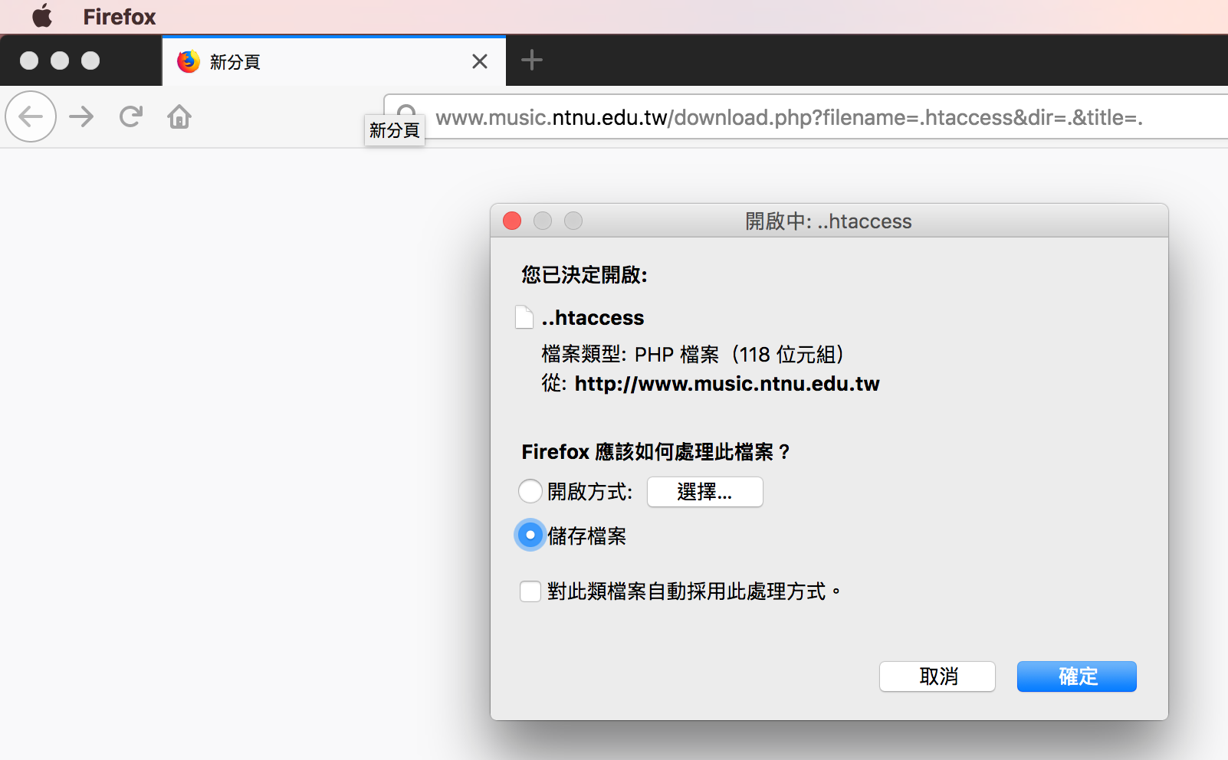Check 對此類檔案自動採用此處理方式 checkbox
The height and width of the screenshot is (760, 1228).
click(530, 591)
